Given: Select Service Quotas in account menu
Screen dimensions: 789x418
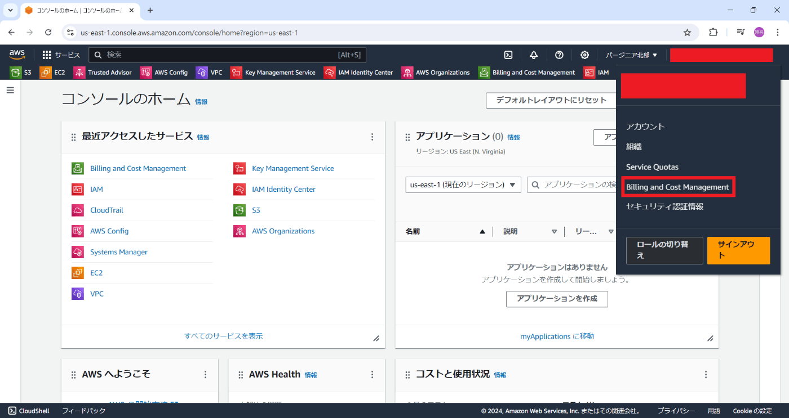Looking at the screenshot, I should point(652,167).
